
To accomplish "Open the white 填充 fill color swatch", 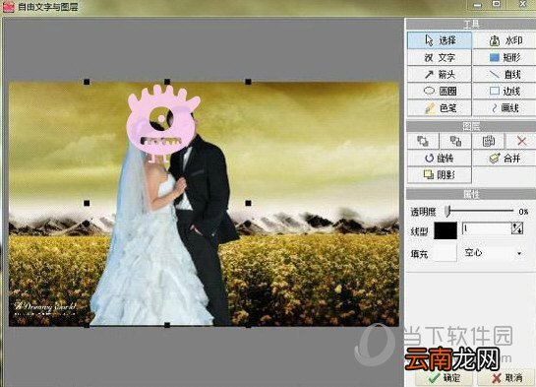I will click(446, 253).
